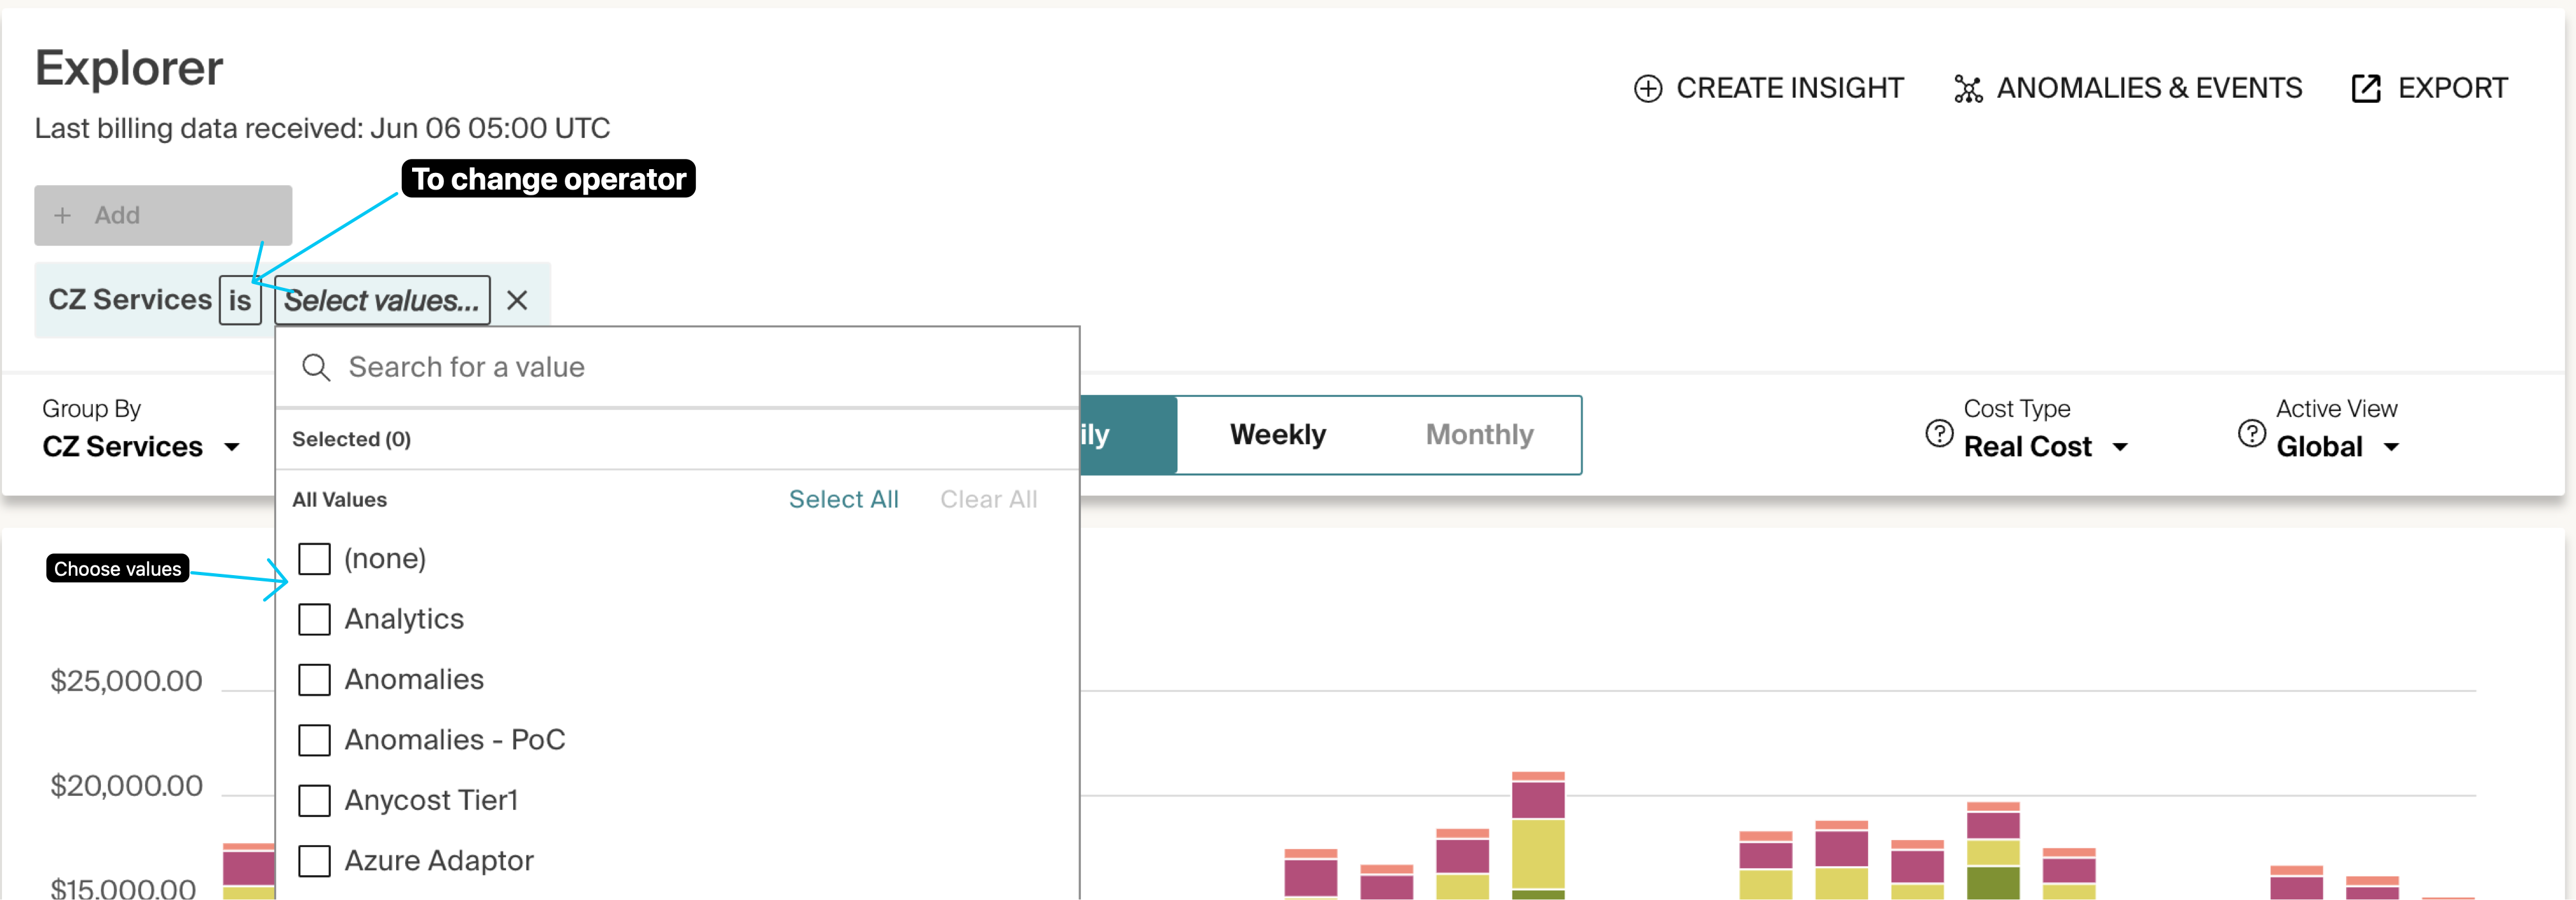This screenshot has height=900, width=2576.
Task: Check the (none) value checkbox
Action: (314, 559)
